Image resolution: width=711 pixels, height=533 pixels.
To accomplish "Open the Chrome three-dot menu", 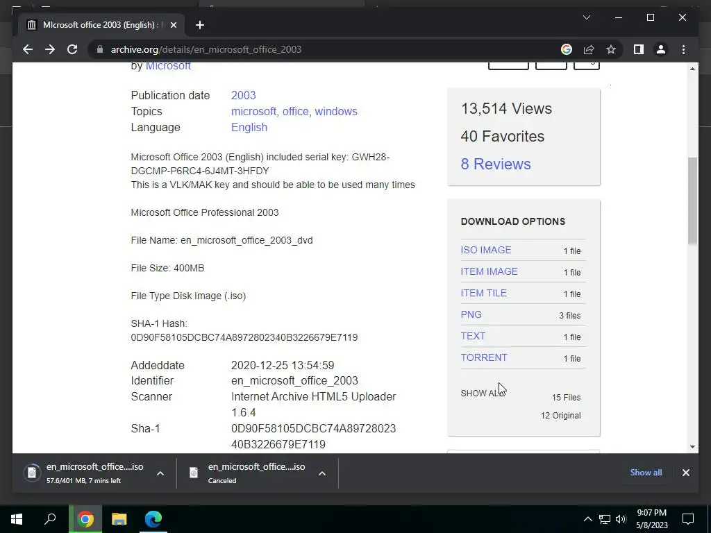I will [683, 49].
